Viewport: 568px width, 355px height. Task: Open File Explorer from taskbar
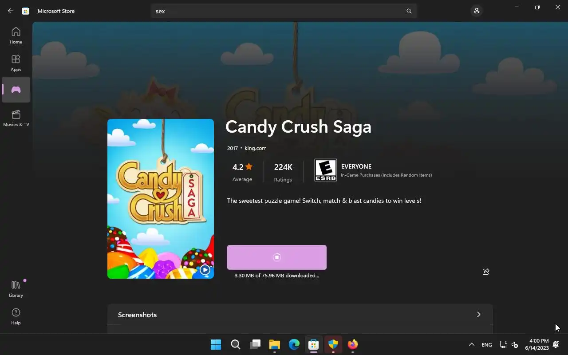[275, 344]
